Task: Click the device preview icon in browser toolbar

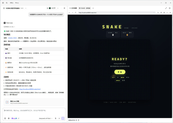Action: (x=164, y=13)
